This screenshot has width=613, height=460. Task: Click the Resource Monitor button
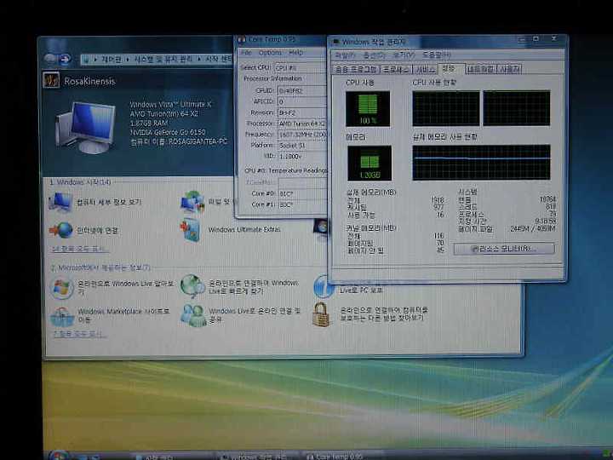503,249
